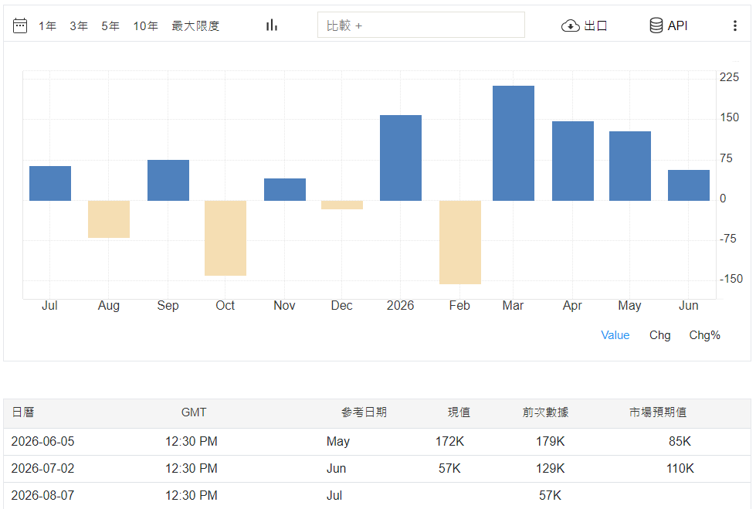
Task: Click the Jun reference cell in table
Action: (x=336, y=469)
